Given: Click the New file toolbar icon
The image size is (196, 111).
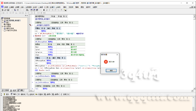Looking at the screenshot, I should point(3,10).
